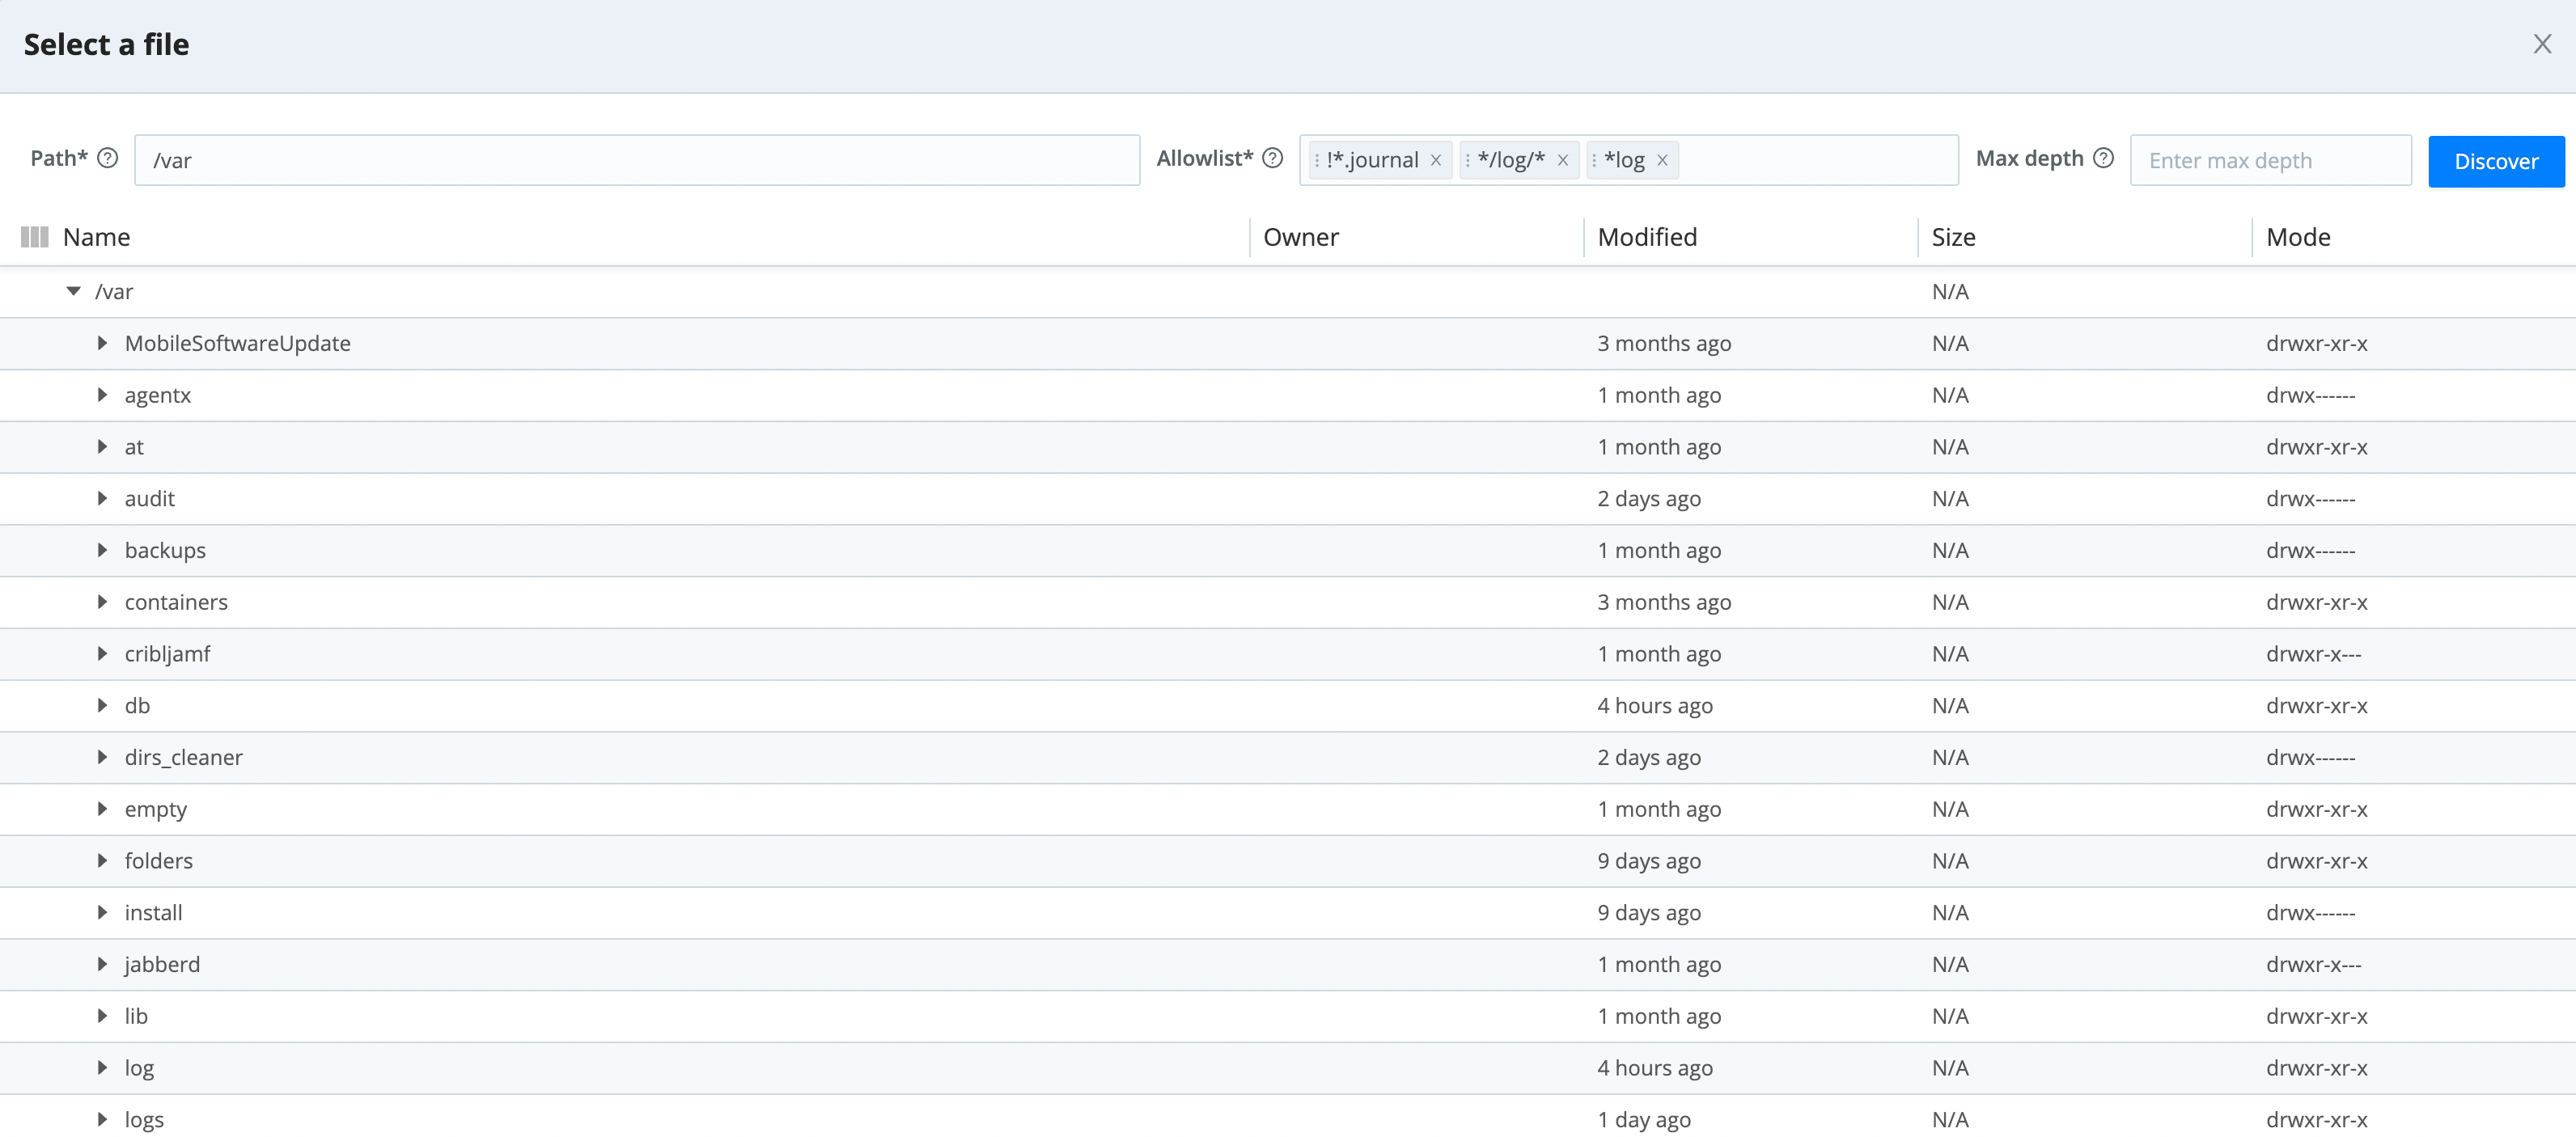Open the Path field help tooltip

(108, 158)
